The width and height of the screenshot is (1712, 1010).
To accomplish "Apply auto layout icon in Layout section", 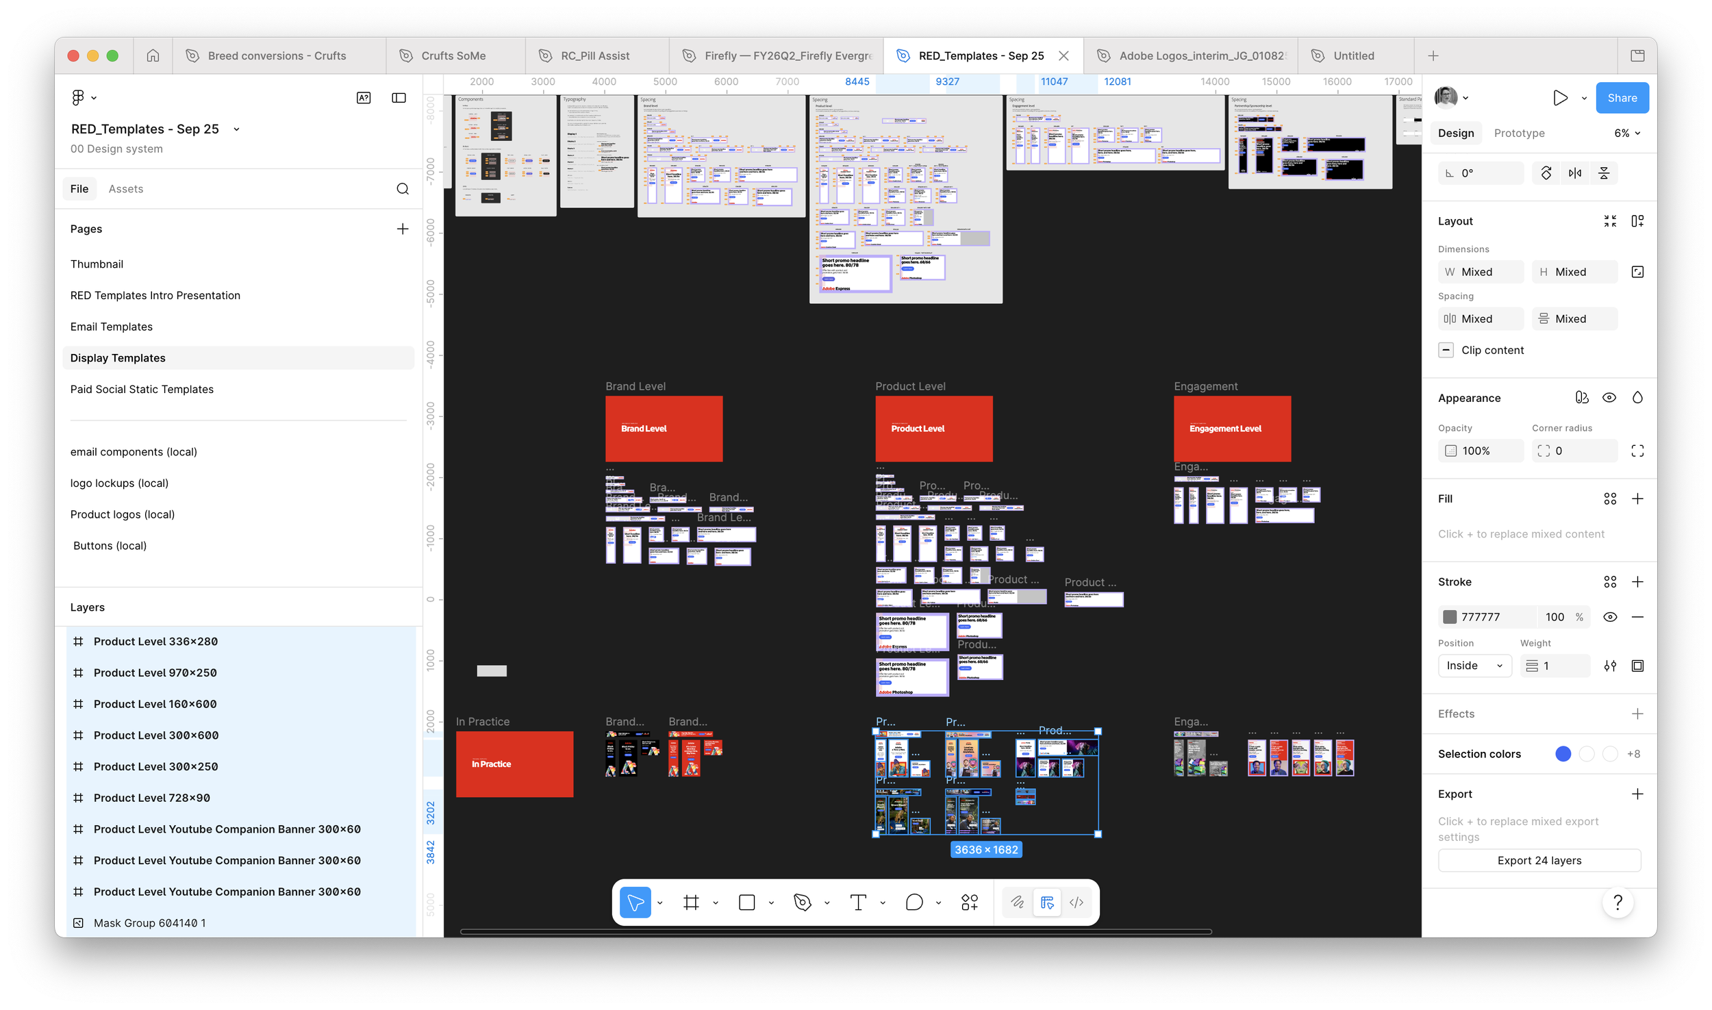I will 1637,221.
